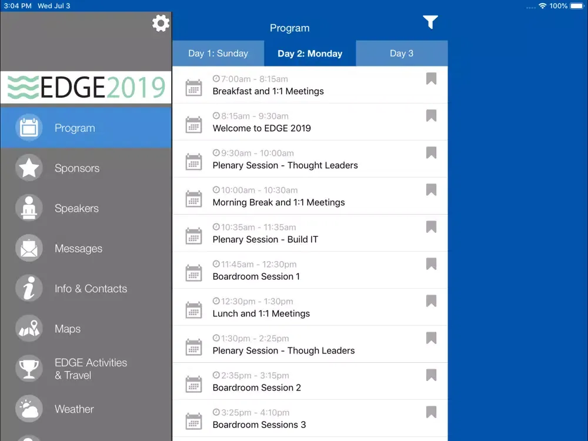Open the Breakfast and 1:1 Meetings session
Screen dimensions: 588x441
[310, 85]
